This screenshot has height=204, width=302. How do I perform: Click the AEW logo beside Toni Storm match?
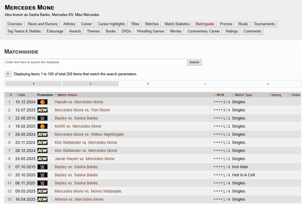42,110
